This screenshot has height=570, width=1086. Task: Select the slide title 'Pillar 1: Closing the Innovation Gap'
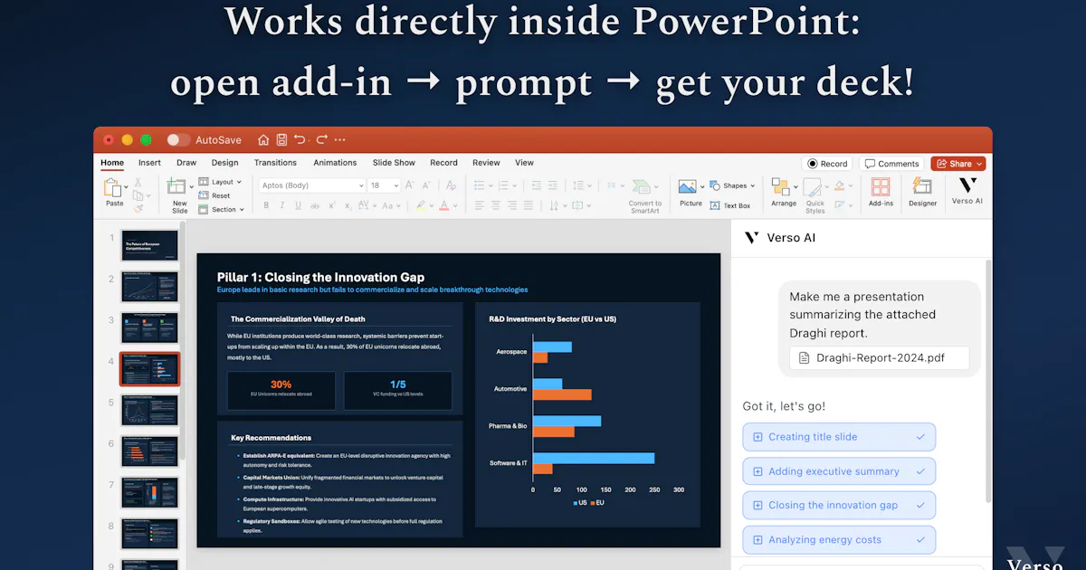[x=320, y=277]
